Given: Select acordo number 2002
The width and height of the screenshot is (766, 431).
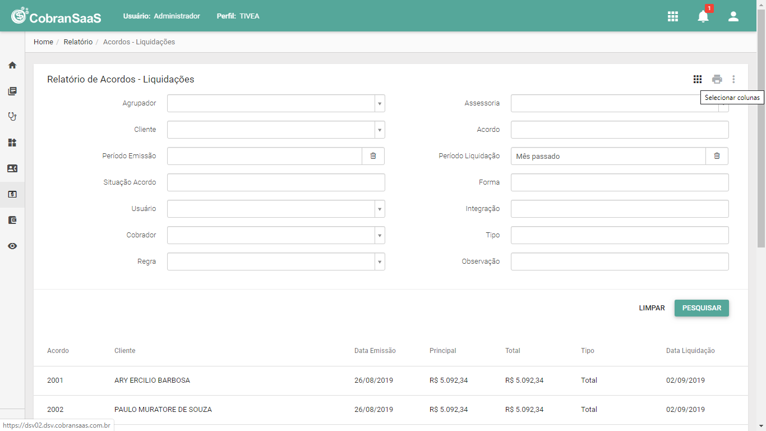Looking at the screenshot, I should pos(55,410).
